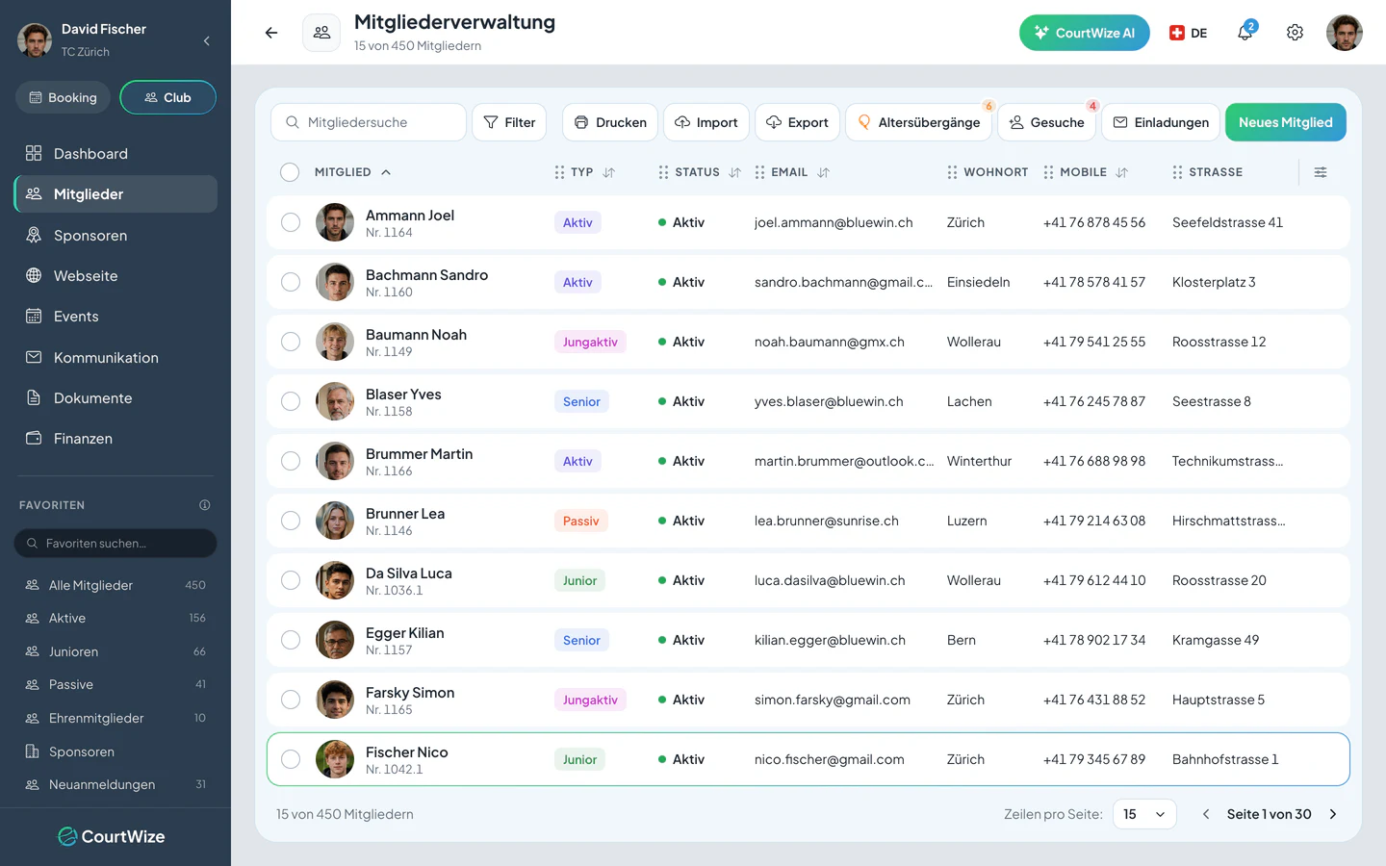Open the Junioren favorites list
This screenshot has height=866, width=1386.
pos(115,651)
